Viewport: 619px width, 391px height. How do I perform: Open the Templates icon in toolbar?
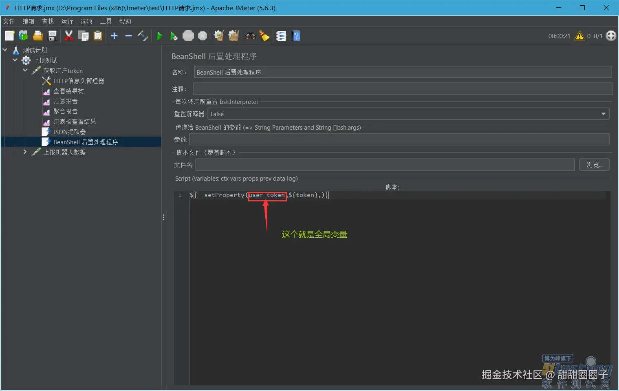(x=23, y=36)
